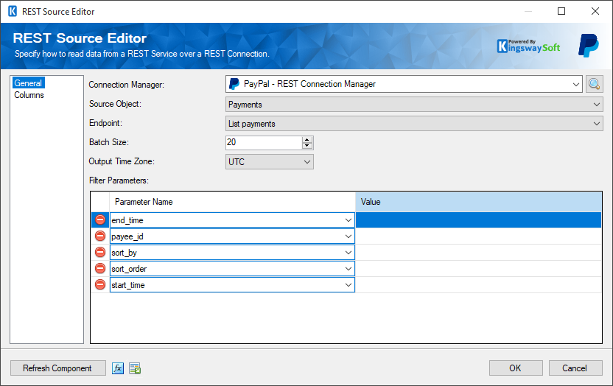Open the documentation icon beside fx

pos(135,368)
